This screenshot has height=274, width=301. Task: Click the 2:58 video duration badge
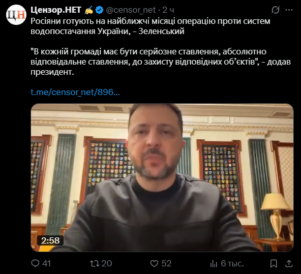click(50, 240)
